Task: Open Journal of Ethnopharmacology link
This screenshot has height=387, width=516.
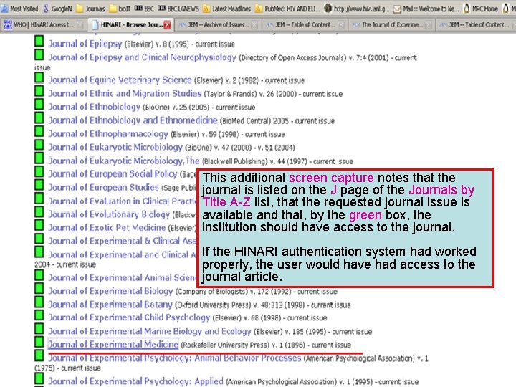Action: pos(108,134)
